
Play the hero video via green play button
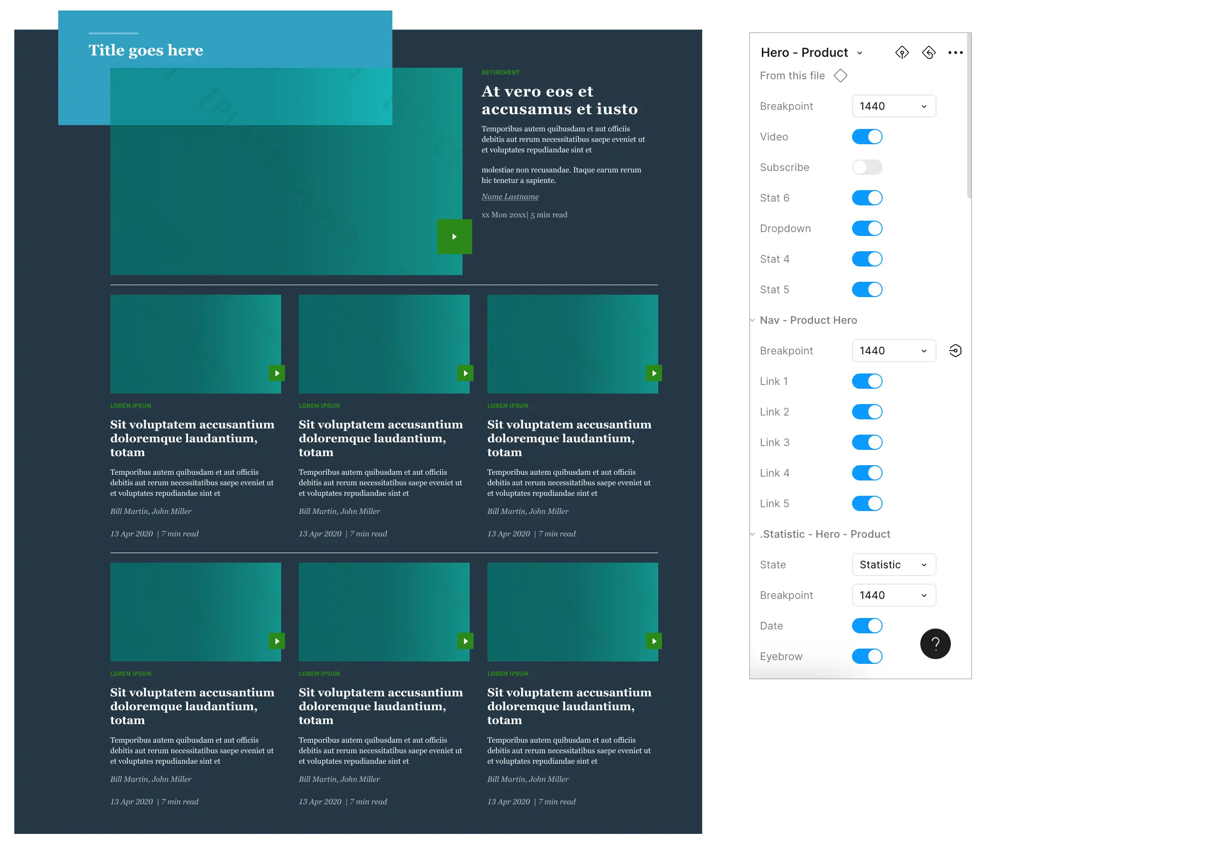click(x=454, y=236)
